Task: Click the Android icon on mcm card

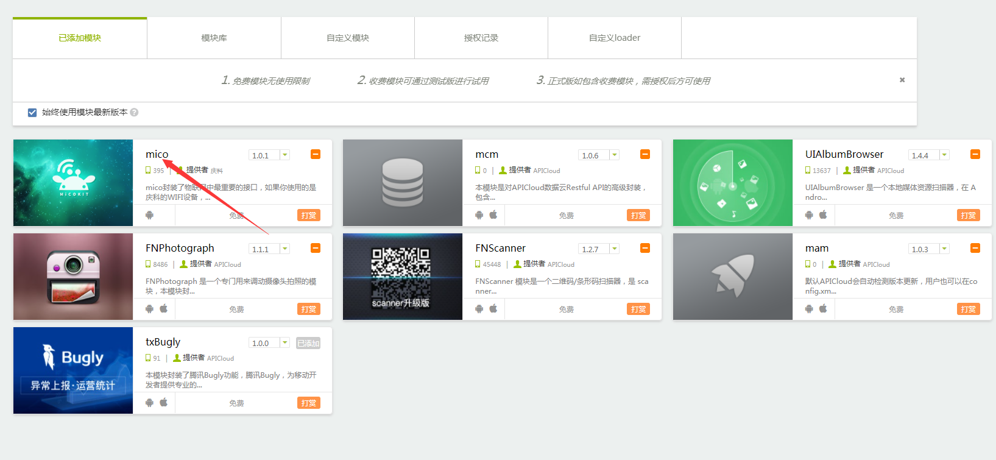Action: pos(479,215)
